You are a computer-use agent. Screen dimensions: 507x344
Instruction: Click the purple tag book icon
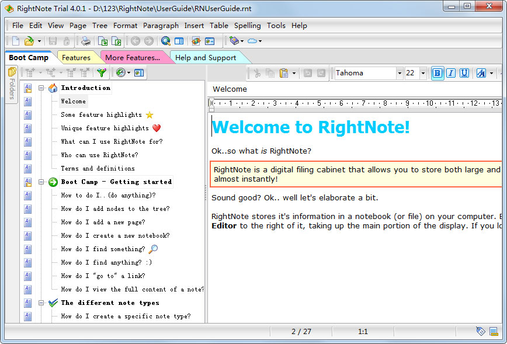(234, 41)
